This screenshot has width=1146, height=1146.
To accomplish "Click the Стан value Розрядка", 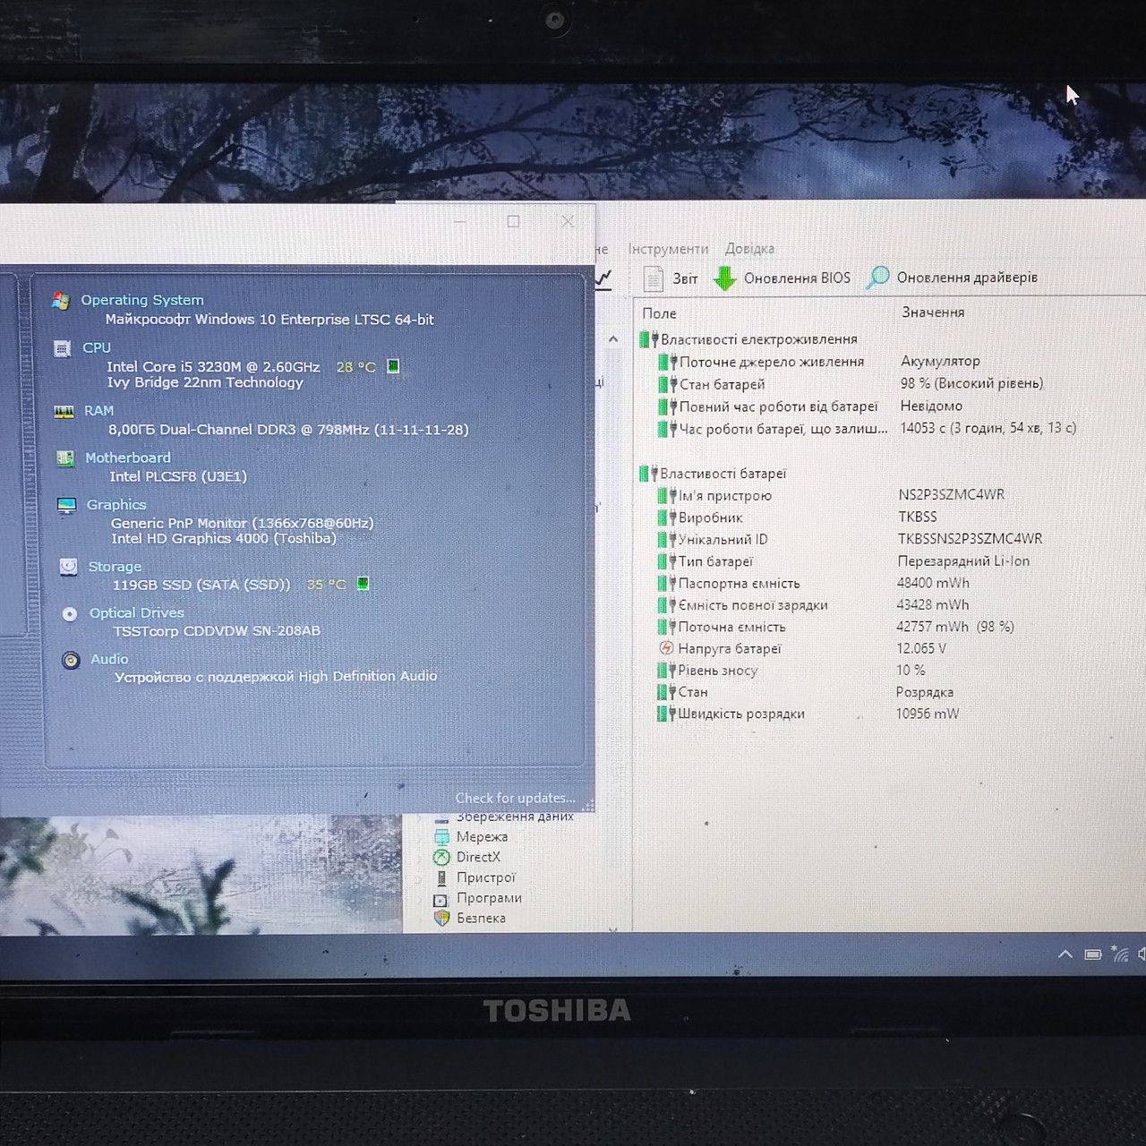I will coord(925,692).
